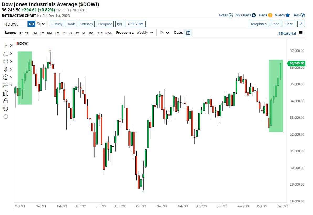Click the $DOWI symbol input field
The width and height of the screenshot is (313, 215).
(16, 24)
